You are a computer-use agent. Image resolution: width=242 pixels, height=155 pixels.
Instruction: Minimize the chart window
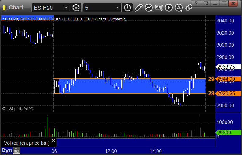215,3
